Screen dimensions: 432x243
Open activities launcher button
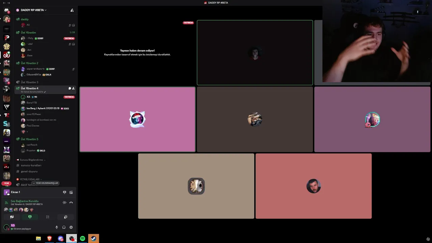(x=48, y=217)
